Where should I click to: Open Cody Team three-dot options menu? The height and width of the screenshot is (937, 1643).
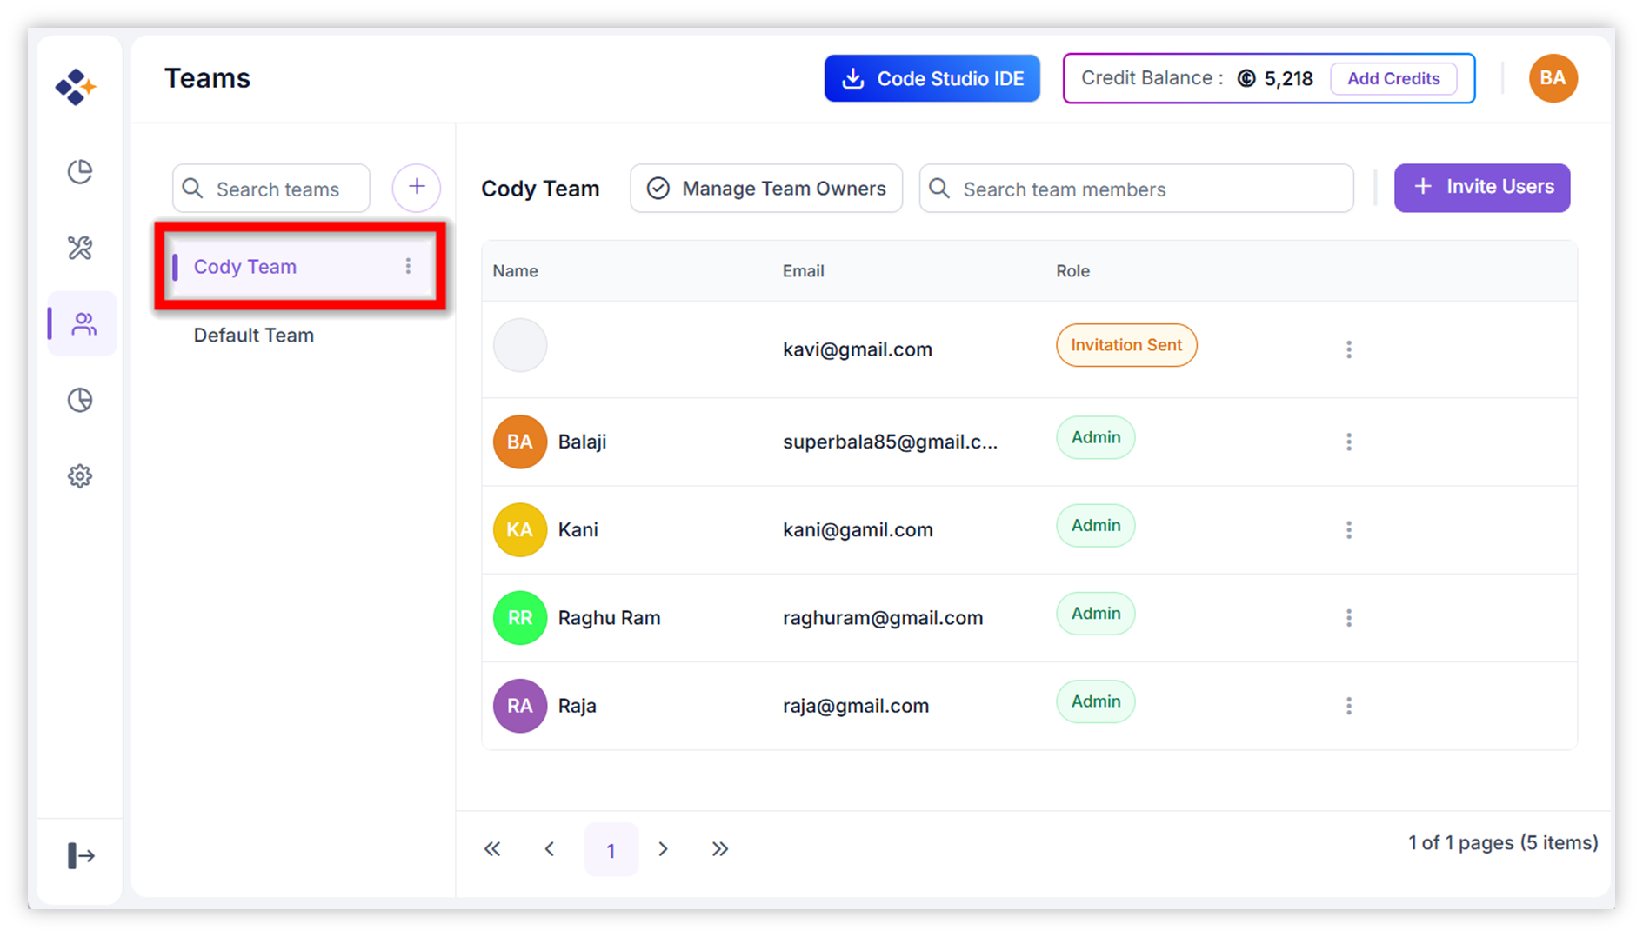click(408, 266)
